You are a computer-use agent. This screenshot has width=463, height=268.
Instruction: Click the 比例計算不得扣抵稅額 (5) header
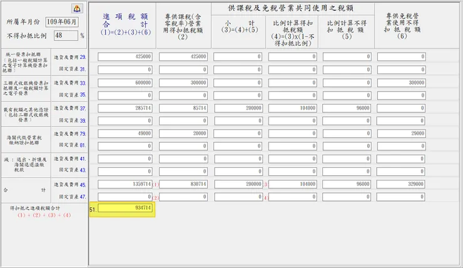tap(347, 29)
